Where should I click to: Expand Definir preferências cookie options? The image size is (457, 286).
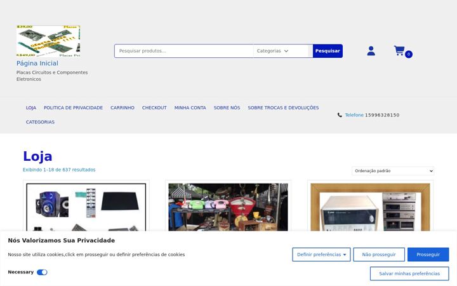tap(321, 254)
